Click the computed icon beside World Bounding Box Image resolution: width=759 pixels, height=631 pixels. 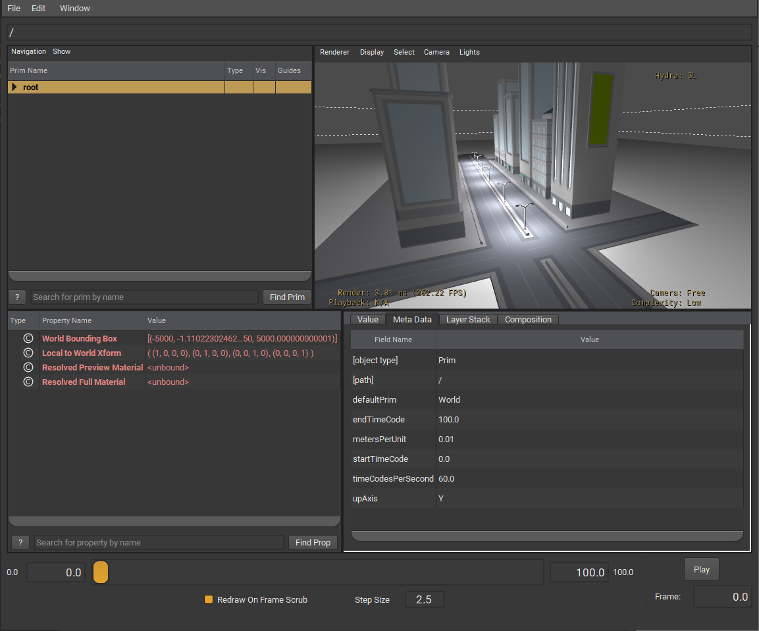point(28,338)
